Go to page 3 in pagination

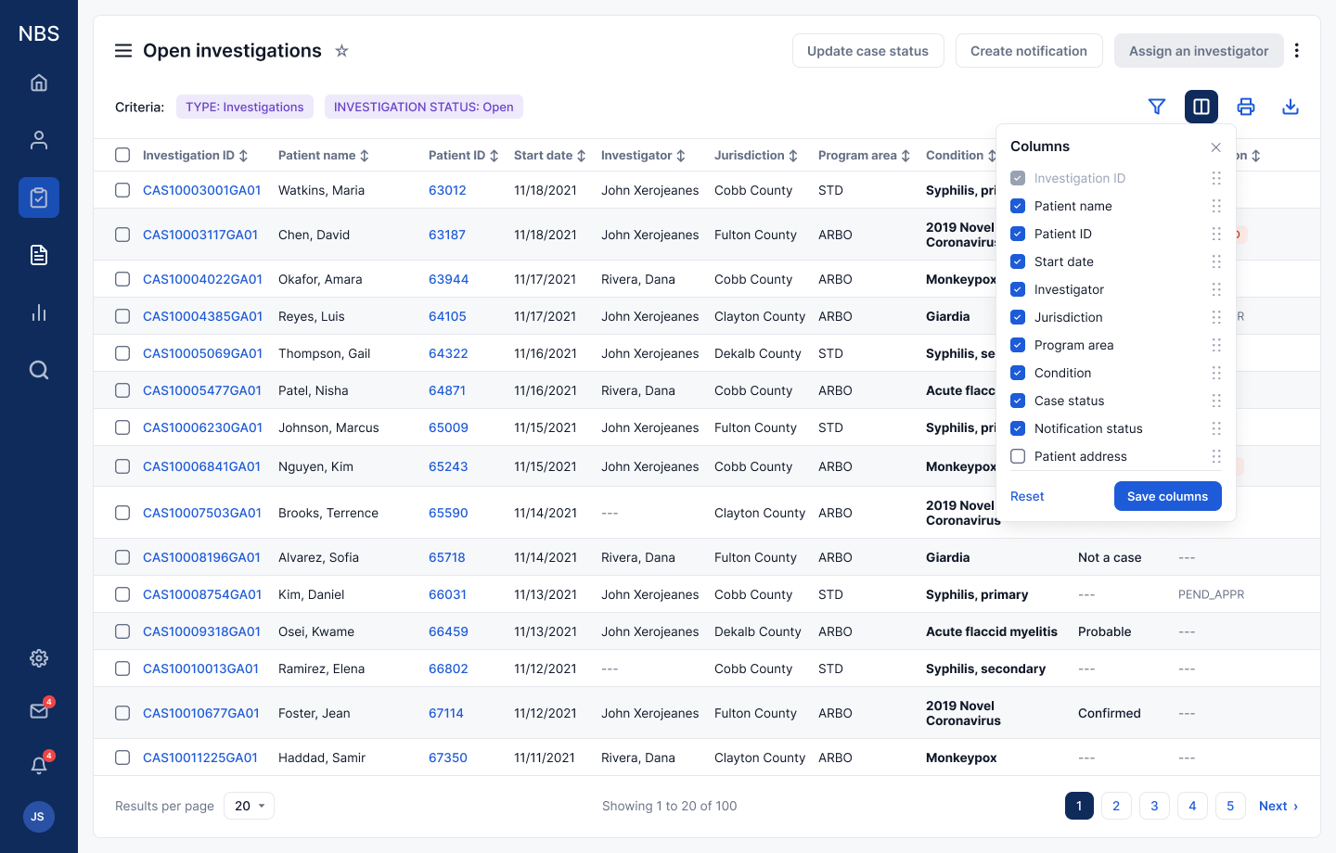tap(1154, 806)
